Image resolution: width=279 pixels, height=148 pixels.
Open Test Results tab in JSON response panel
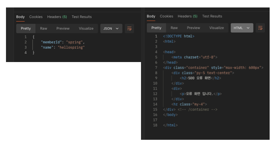click(82, 17)
